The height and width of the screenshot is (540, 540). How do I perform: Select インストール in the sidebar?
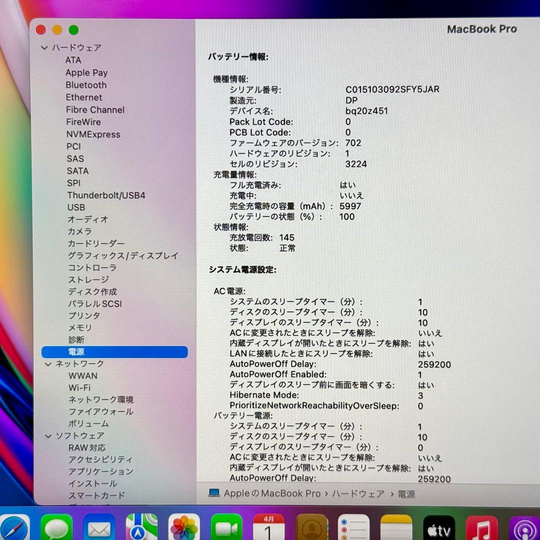[93, 483]
